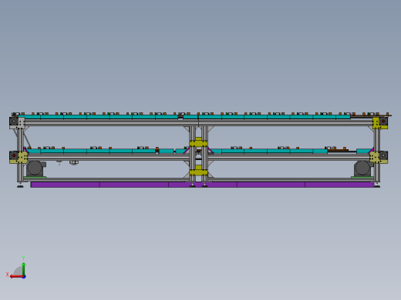401x300 pixels.
Task: Select the red-centered sprocket at top-right end
Action: click(x=383, y=122)
